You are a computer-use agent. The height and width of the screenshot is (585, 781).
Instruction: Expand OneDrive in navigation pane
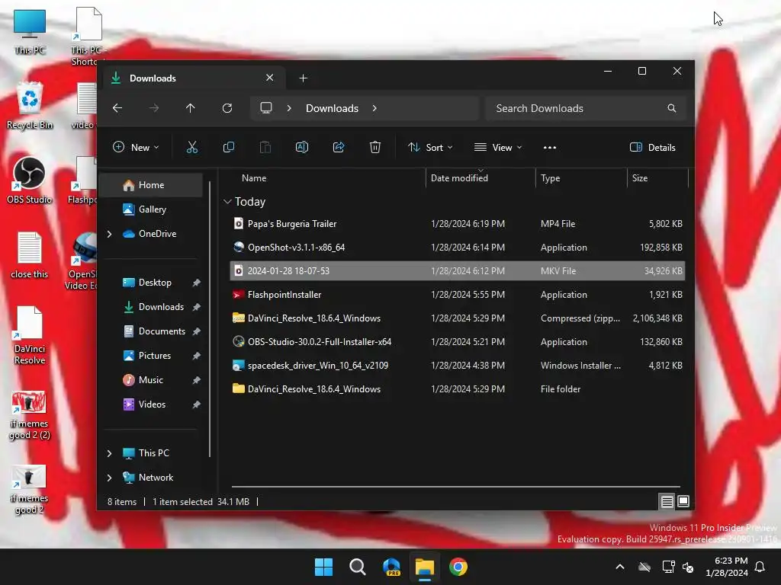tap(110, 234)
